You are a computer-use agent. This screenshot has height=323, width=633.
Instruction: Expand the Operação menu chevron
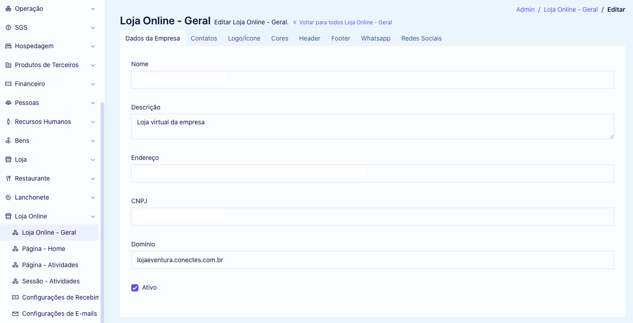click(x=93, y=9)
